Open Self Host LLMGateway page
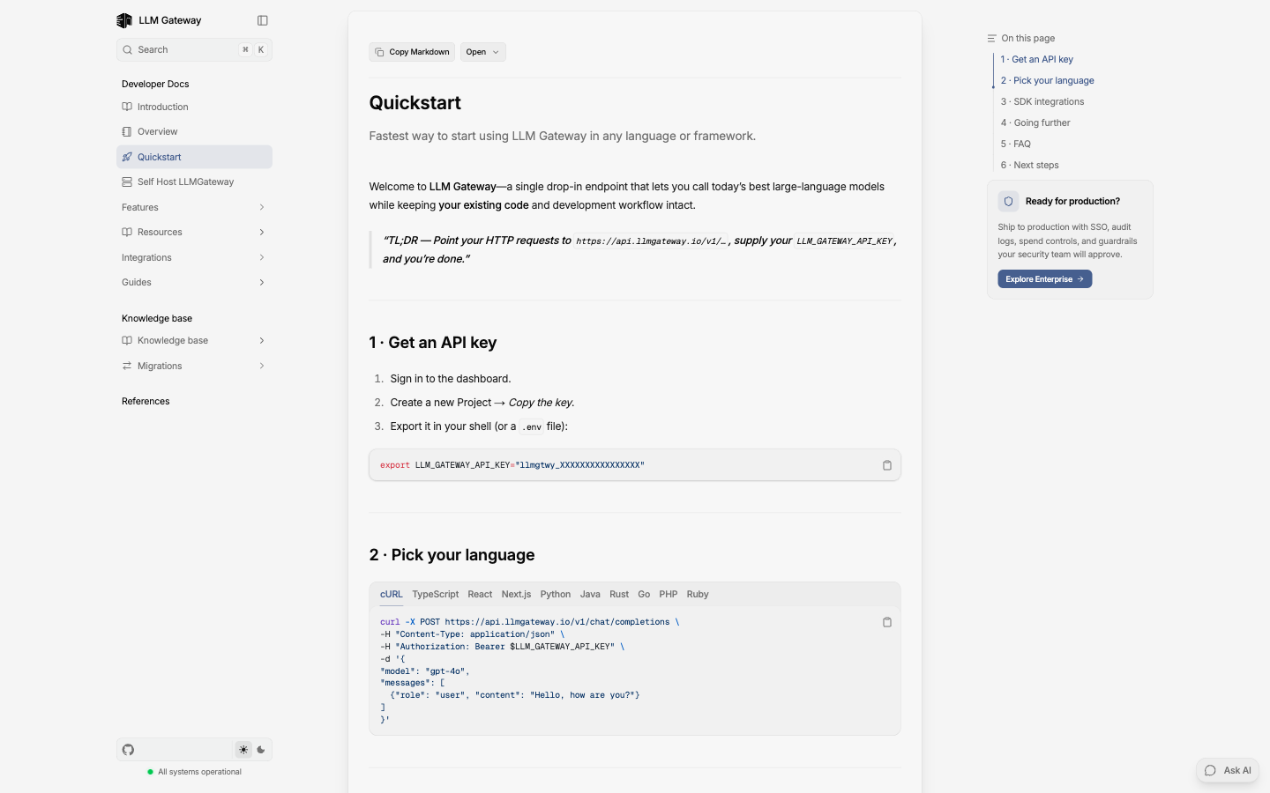 tap(194, 182)
